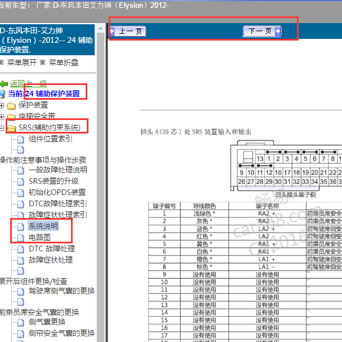
Task: Click the SRS(辅助约束系统) folder icon
Action: 11,127
